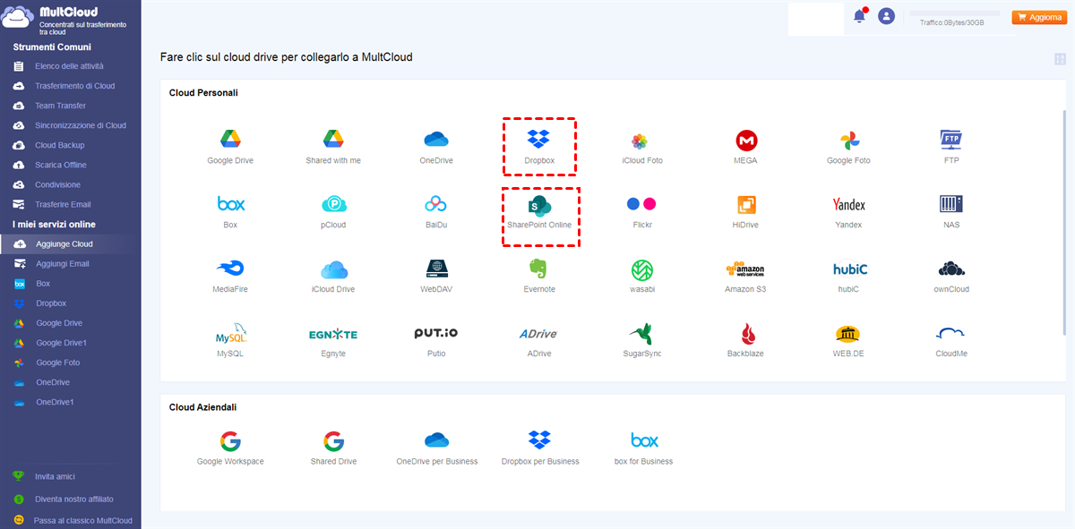Connect ADrive cloud
The image size is (1075, 529).
click(x=538, y=334)
